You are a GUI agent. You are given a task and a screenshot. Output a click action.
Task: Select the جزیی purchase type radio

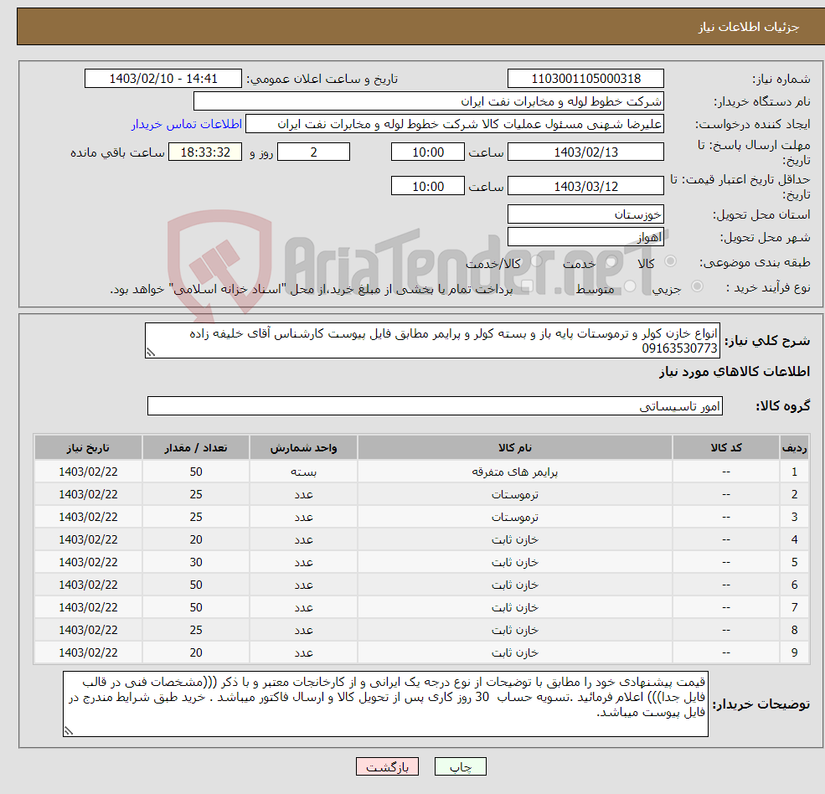(697, 286)
